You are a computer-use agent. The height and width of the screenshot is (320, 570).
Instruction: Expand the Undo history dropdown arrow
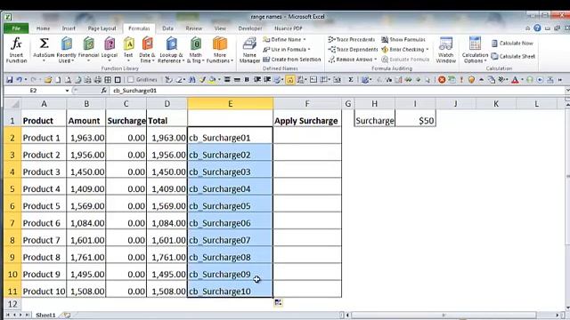pyautogui.click(x=26, y=80)
